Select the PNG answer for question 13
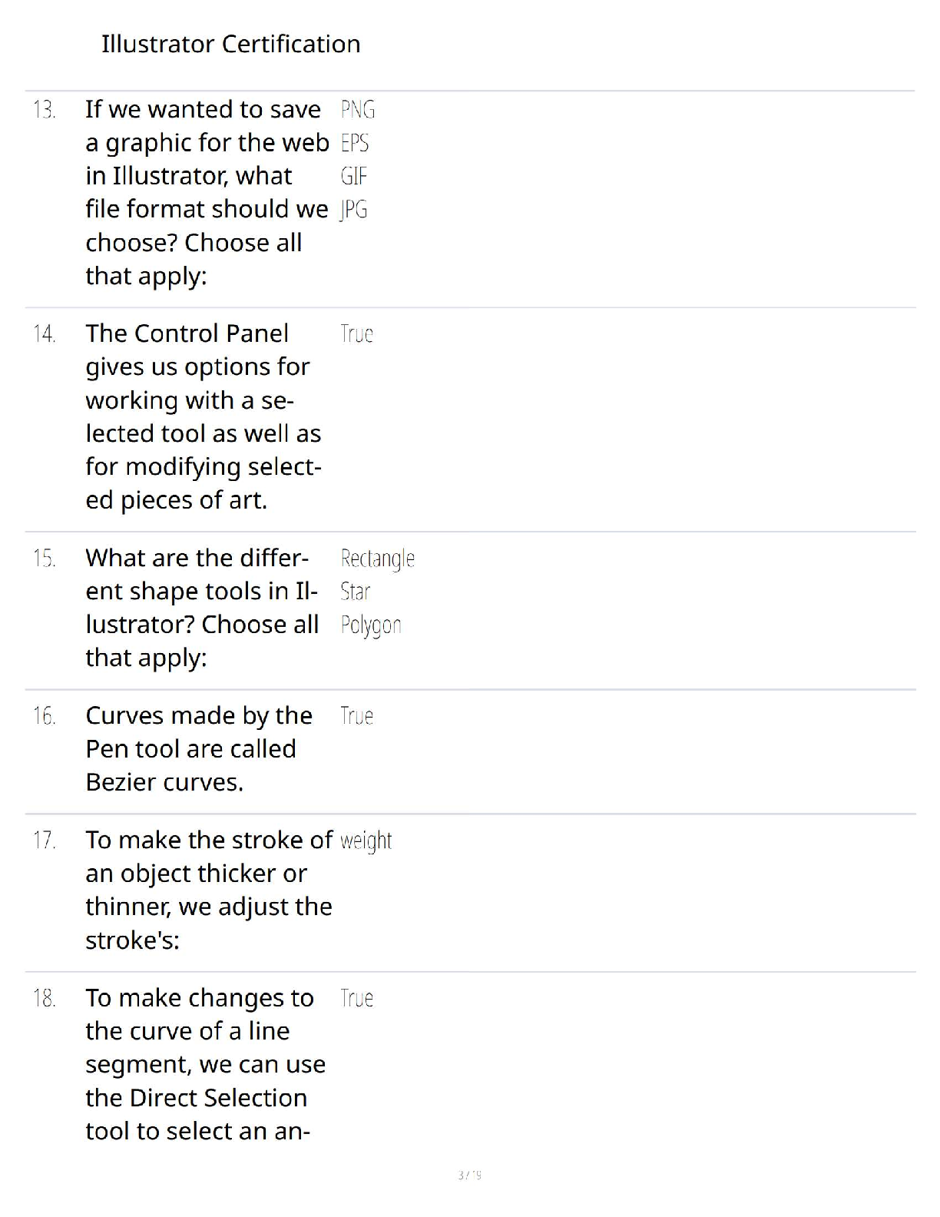This screenshot has height=1217, width=940. 358,110
